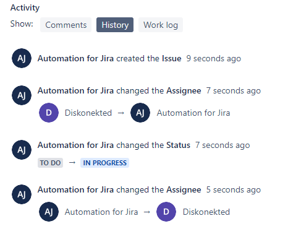Click 'Diskonekted' name in the 7 seconds ago entry
The image size is (288, 234).
88,113
